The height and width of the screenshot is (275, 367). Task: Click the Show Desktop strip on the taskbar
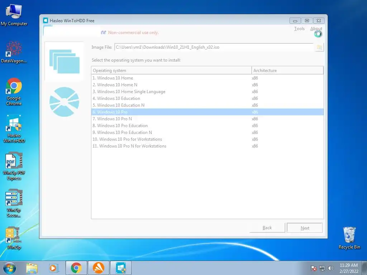coord(364,268)
